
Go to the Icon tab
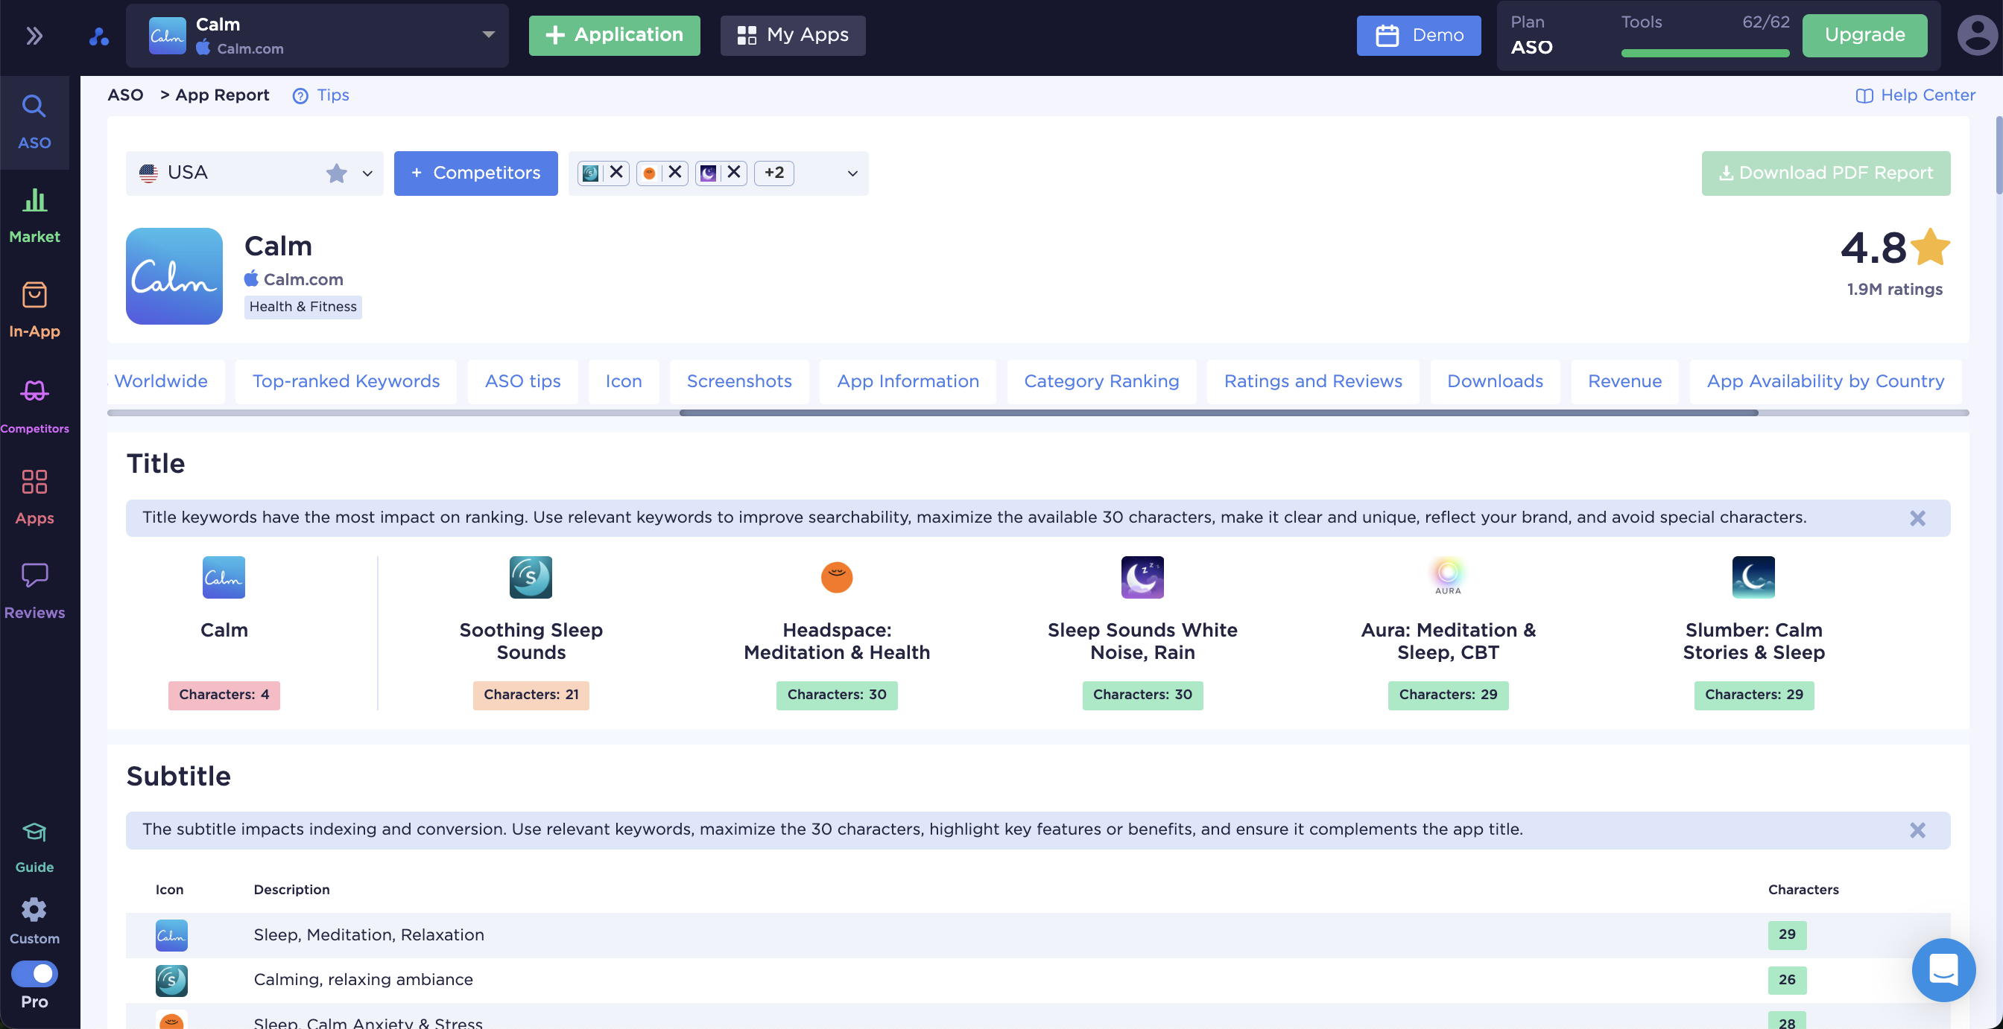(x=624, y=382)
